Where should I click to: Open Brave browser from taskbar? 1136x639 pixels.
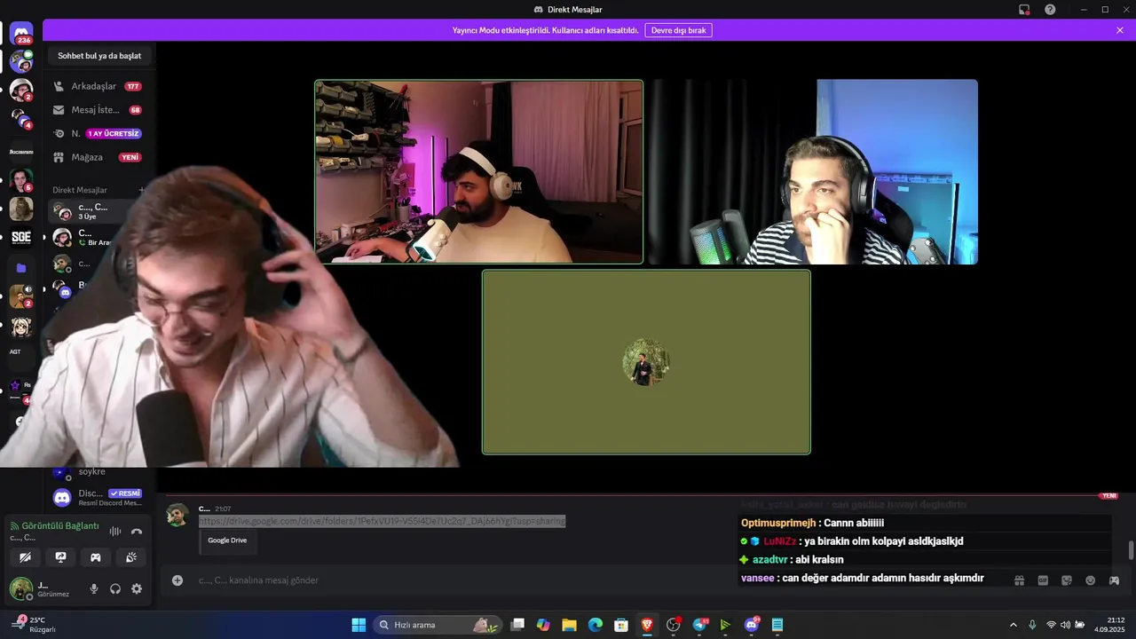coord(647,625)
